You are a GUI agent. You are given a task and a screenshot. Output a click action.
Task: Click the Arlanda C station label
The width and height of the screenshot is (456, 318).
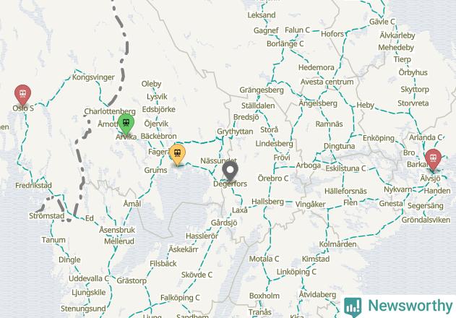426,137
